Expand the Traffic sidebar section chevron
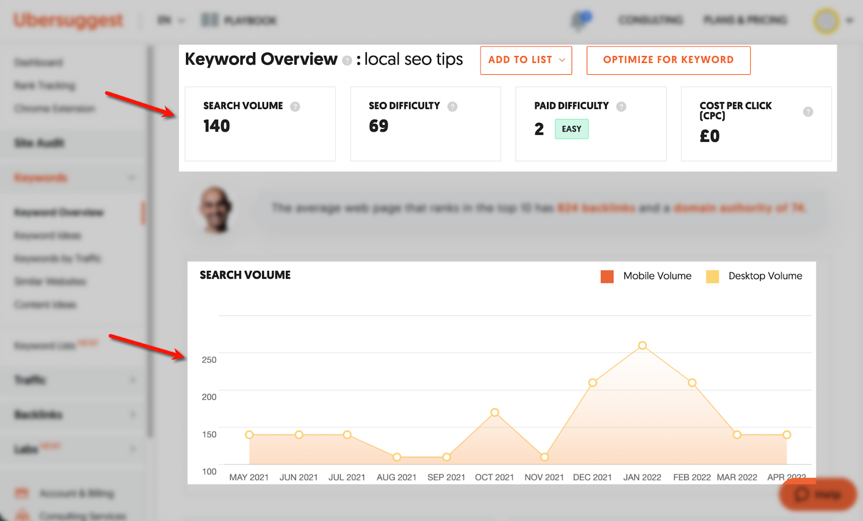Image resolution: width=863 pixels, height=521 pixels. click(133, 380)
